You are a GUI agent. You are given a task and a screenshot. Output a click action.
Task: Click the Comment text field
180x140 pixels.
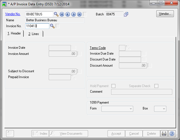pos(142,92)
